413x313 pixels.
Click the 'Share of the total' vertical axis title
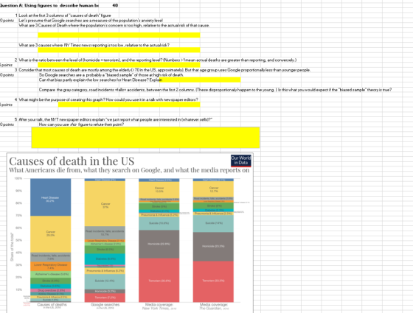[x=12, y=247]
